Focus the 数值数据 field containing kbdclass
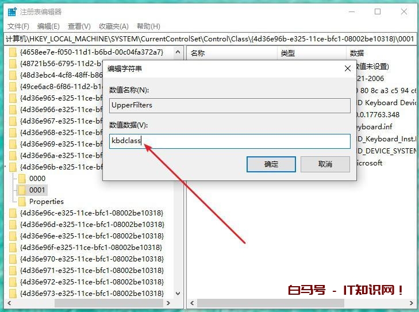Screen dimensions: 419x312 tap(229, 141)
